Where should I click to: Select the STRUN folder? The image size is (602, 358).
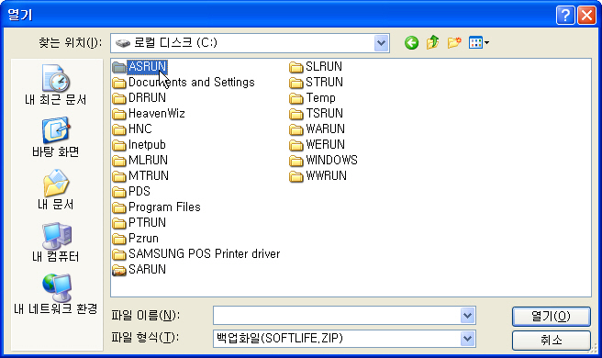316,83
